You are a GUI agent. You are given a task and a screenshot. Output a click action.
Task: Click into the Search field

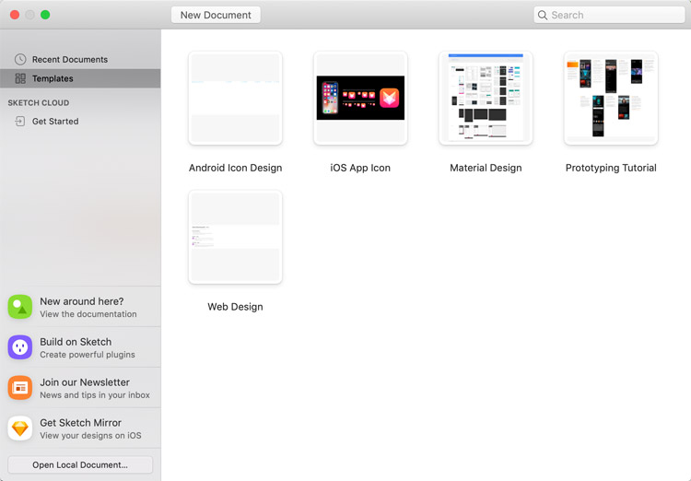click(x=609, y=15)
